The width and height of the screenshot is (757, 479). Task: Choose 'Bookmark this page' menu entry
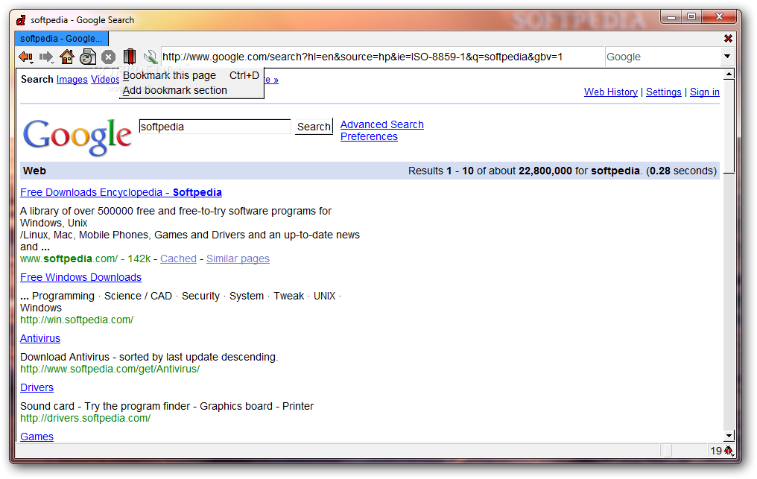coord(191,75)
